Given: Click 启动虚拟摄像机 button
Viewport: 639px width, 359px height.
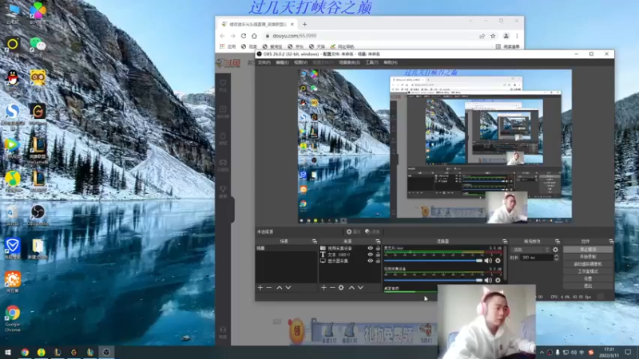Looking at the screenshot, I should coord(588,264).
